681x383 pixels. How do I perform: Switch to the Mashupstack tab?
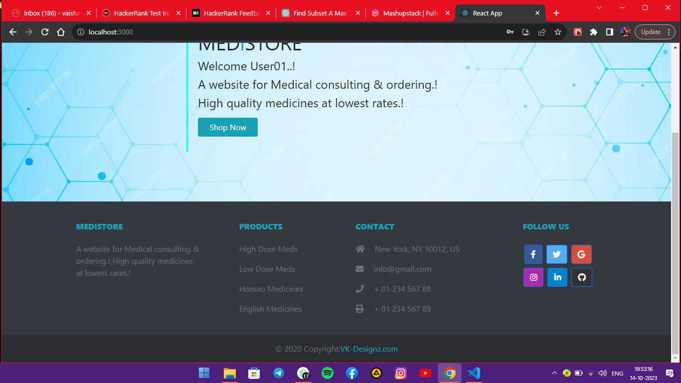410,13
